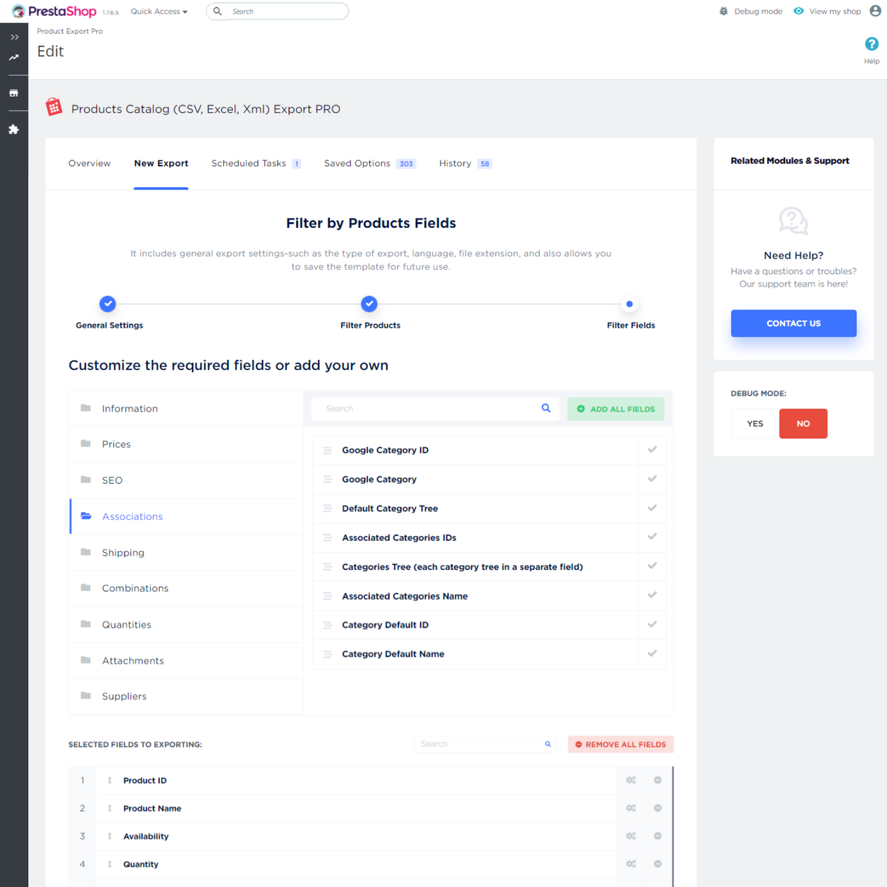Open the user profile avatar icon
887x887 pixels.
click(875, 11)
